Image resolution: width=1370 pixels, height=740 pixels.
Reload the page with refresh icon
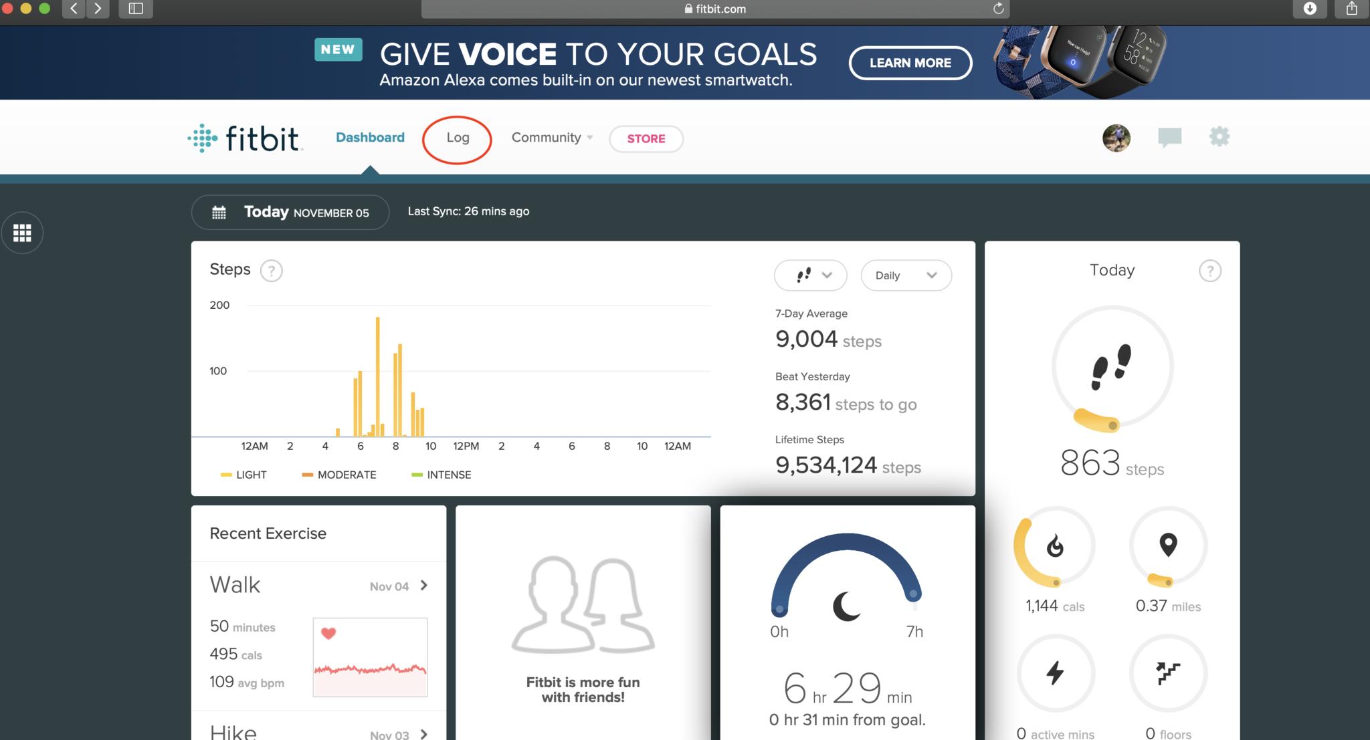pyautogui.click(x=998, y=9)
